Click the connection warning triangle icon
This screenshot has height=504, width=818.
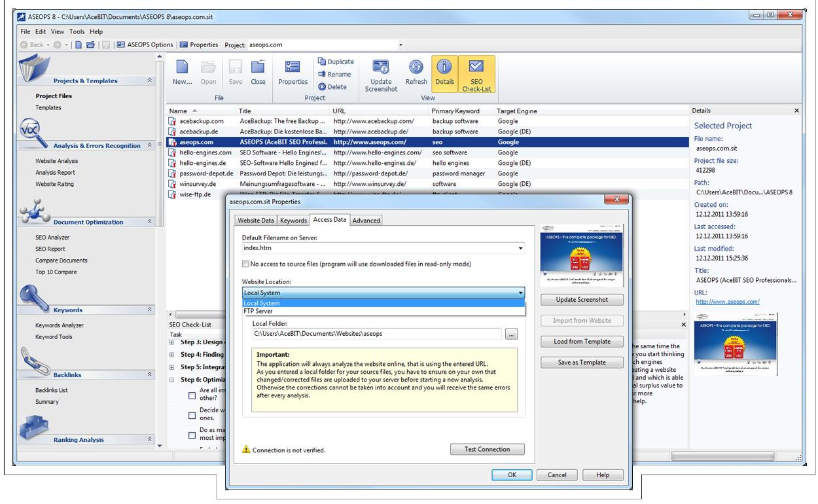pyautogui.click(x=246, y=450)
